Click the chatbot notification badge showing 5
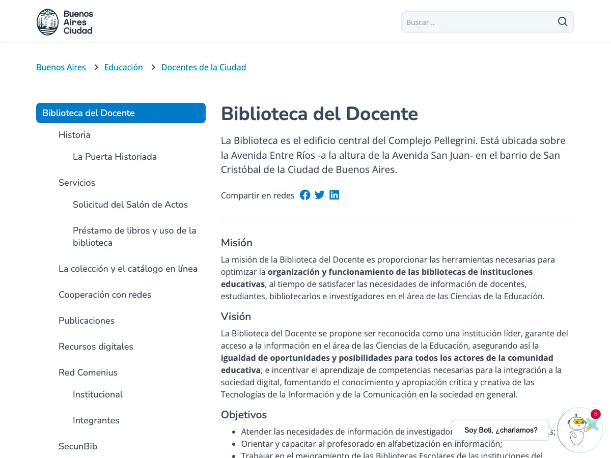 click(596, 414)
